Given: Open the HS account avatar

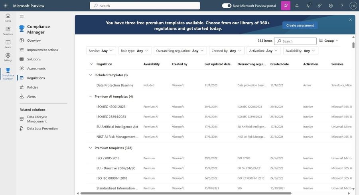Looking at the screenshot, I should pos(353,6).
